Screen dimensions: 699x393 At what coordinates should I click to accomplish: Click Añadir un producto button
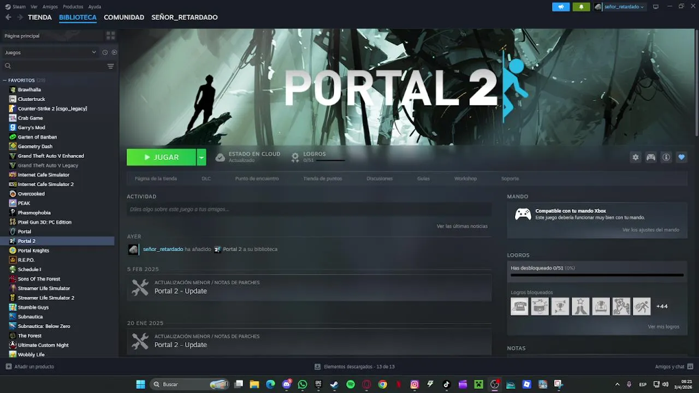(29, 367)
